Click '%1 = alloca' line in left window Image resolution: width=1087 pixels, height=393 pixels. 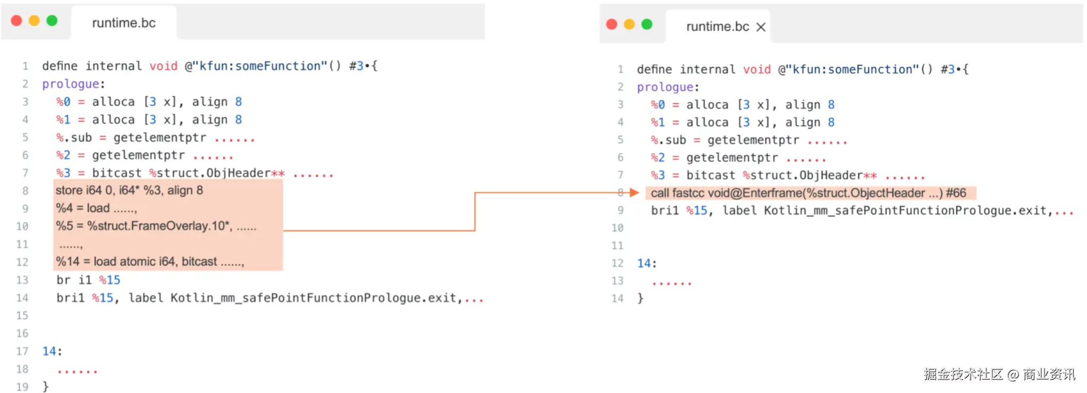click(x=149, y=120)
